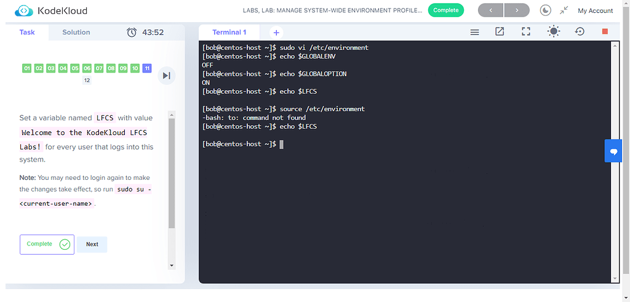Image resolution: width=630 pixels, height=302 pixels.
Task: Jump to question 12
Action: (x=87, y=80)
